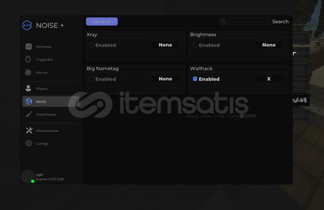Set the Xray keybind None button
The image size is (324, 210).
tap(165, 45)
